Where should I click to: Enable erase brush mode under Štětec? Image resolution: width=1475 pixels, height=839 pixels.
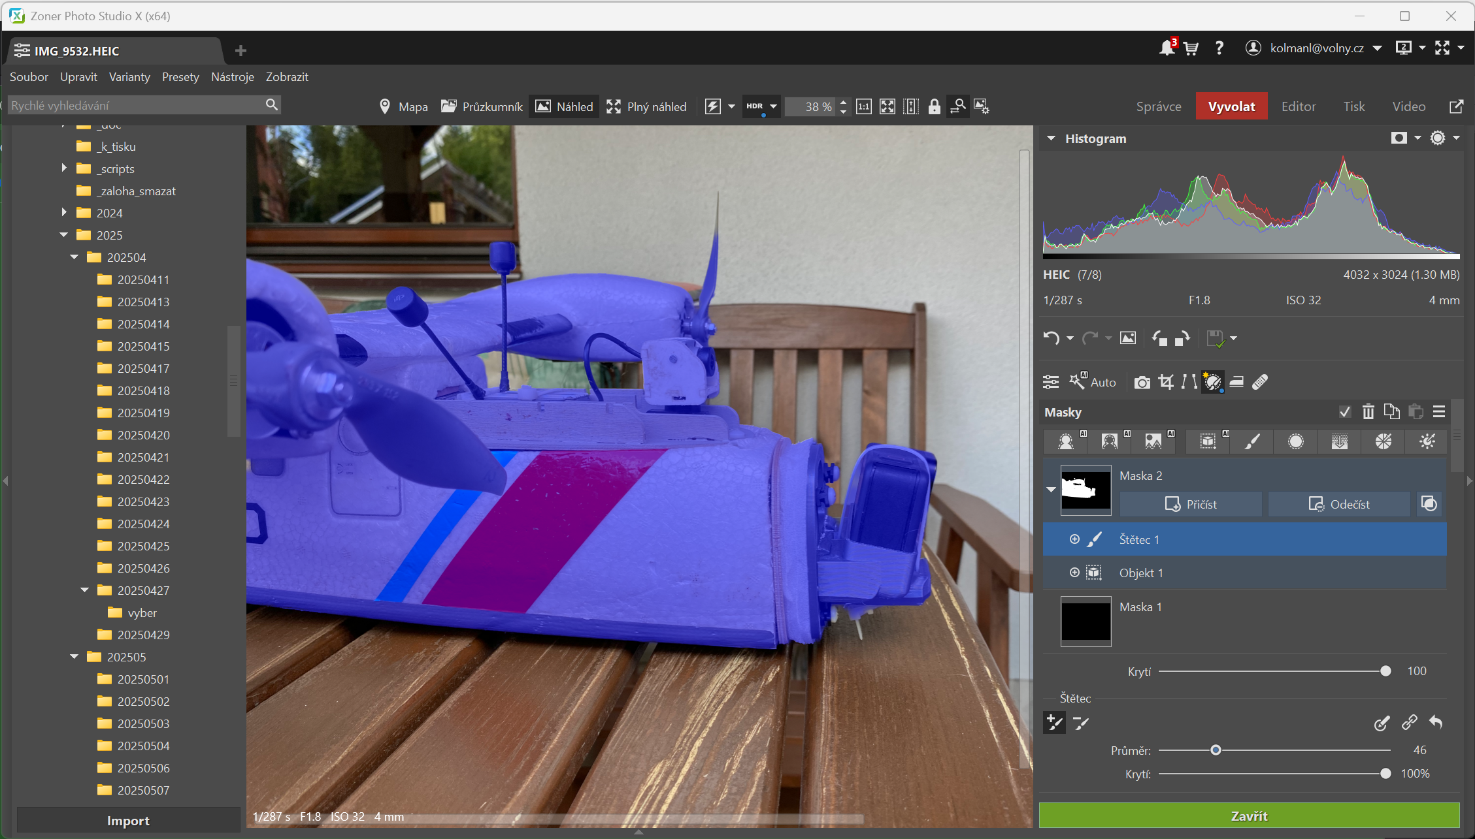[x=1081, y=723]
